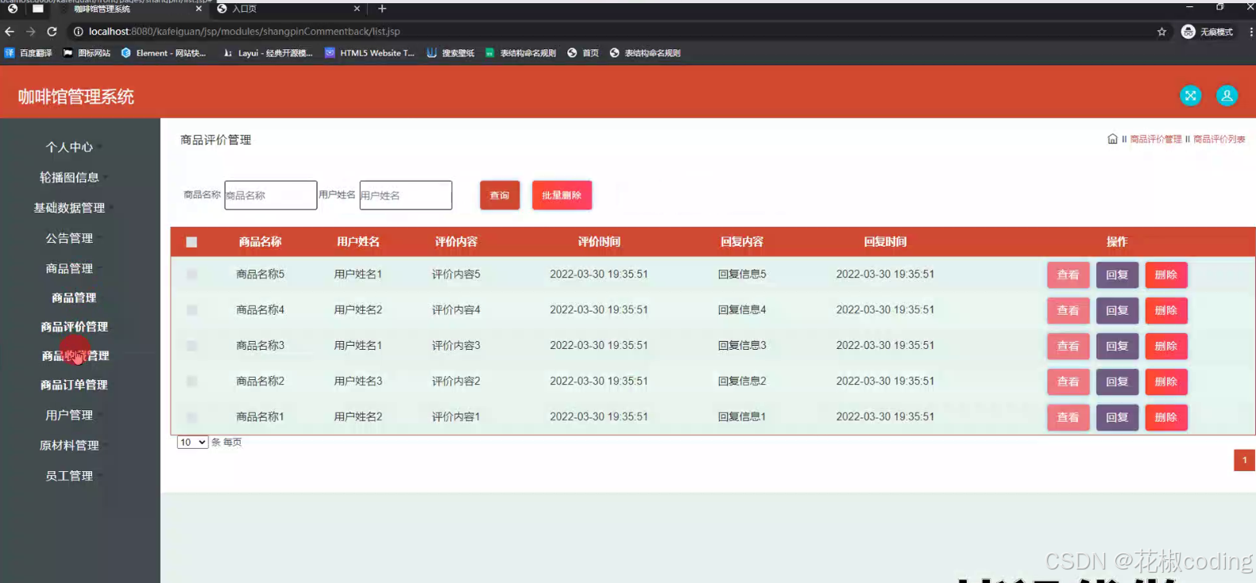1256x583 pixels.
Task: Click the 商品评价管理 breadcrumb link
Action: click(1156, 140)
